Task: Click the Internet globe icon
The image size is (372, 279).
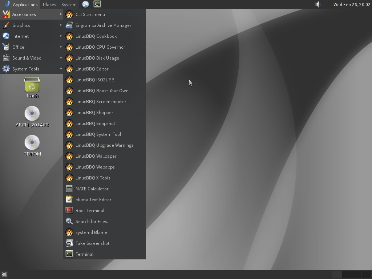Action: pyautogui.click(x=6, y=36)
